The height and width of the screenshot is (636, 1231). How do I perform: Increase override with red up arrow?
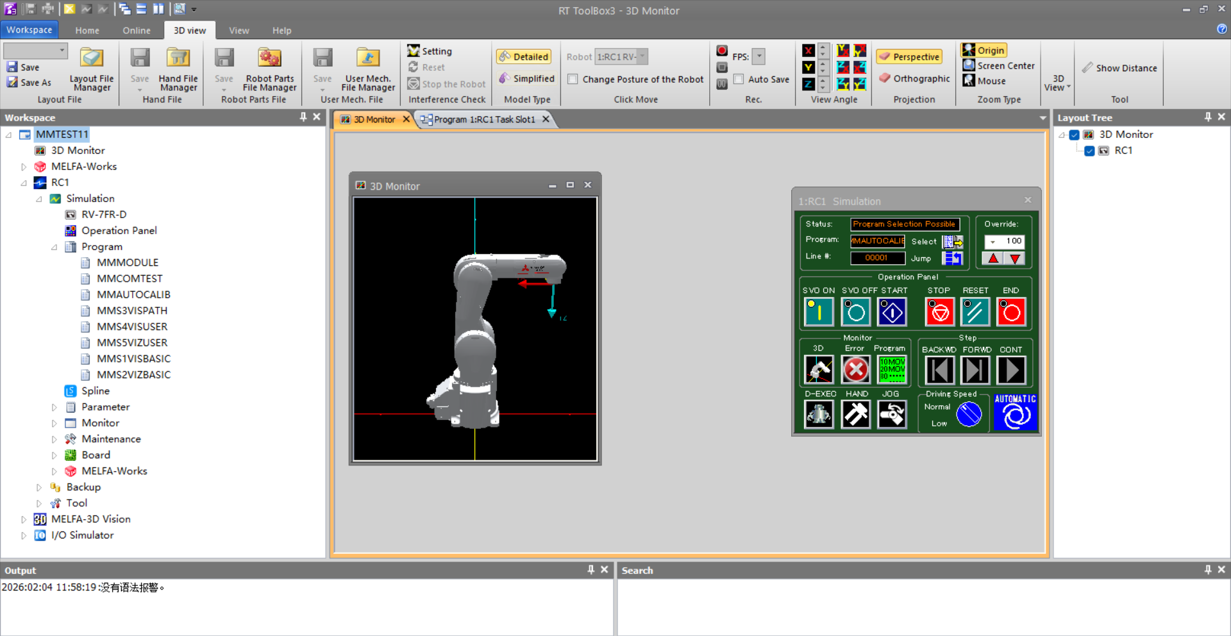(992, 258)
